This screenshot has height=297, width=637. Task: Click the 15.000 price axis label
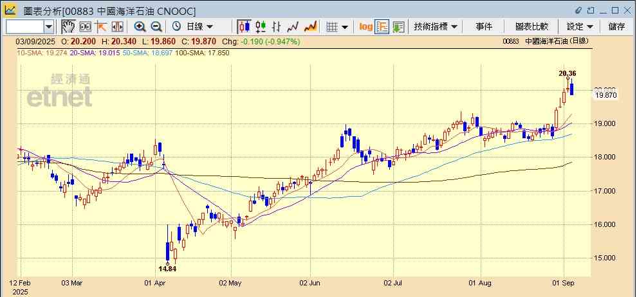tap(604, 258)
